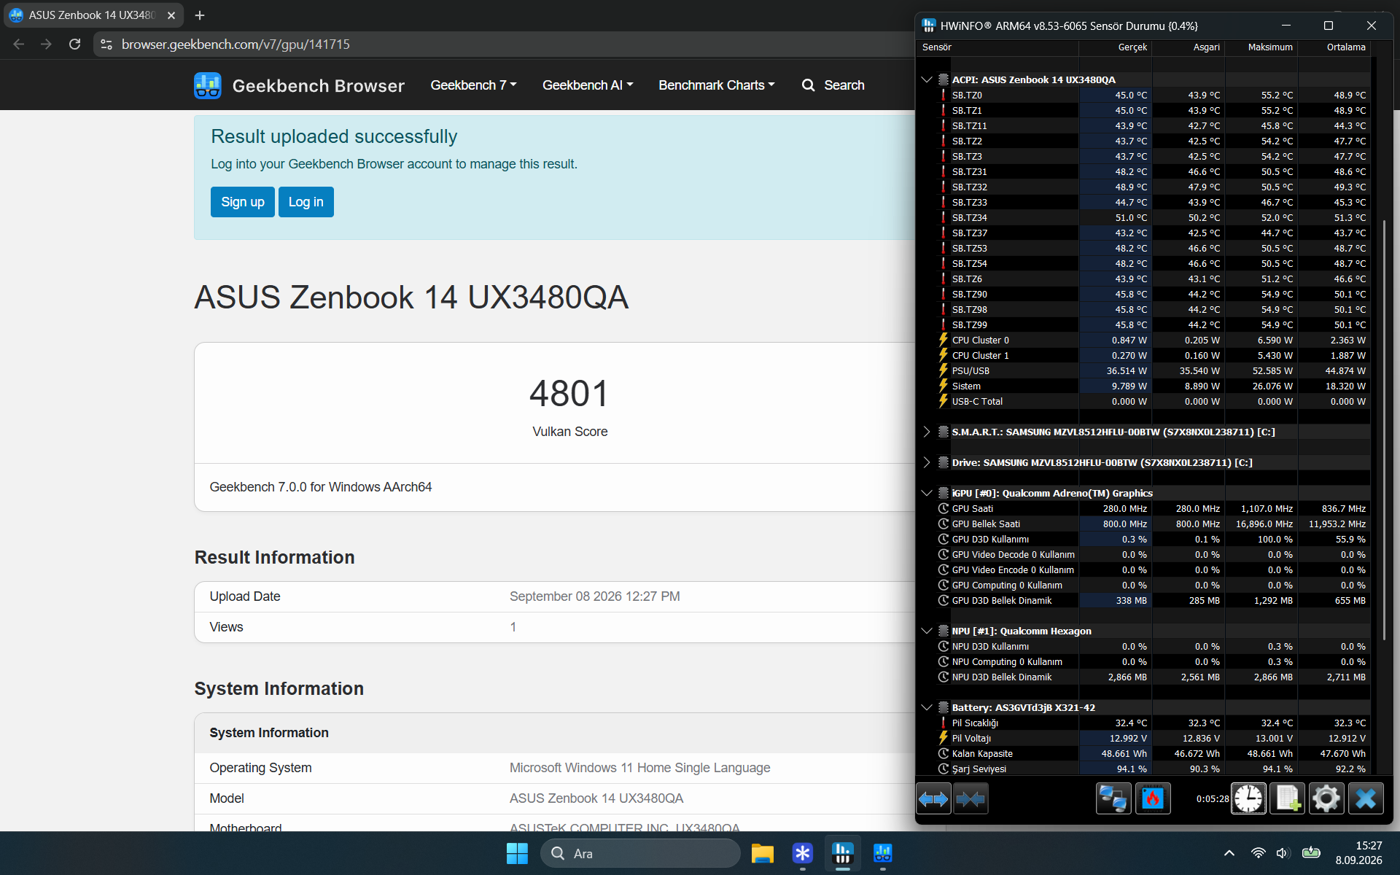Collapse Battery AS3GVTd3jB sensor group
1400x875 pixels.
[927, 707]
